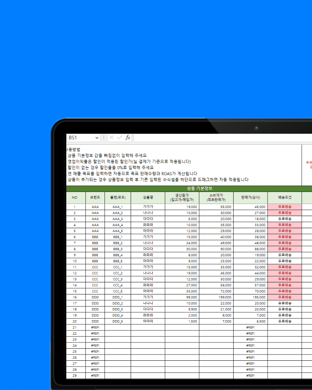Select the 199,000 consumer price cell
The height and width of the screenshot is (390, 312).
pos(216,298)
